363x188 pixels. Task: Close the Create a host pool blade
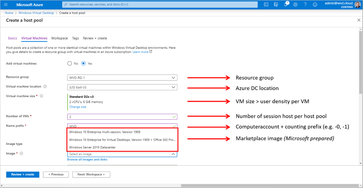coord(359,20)
